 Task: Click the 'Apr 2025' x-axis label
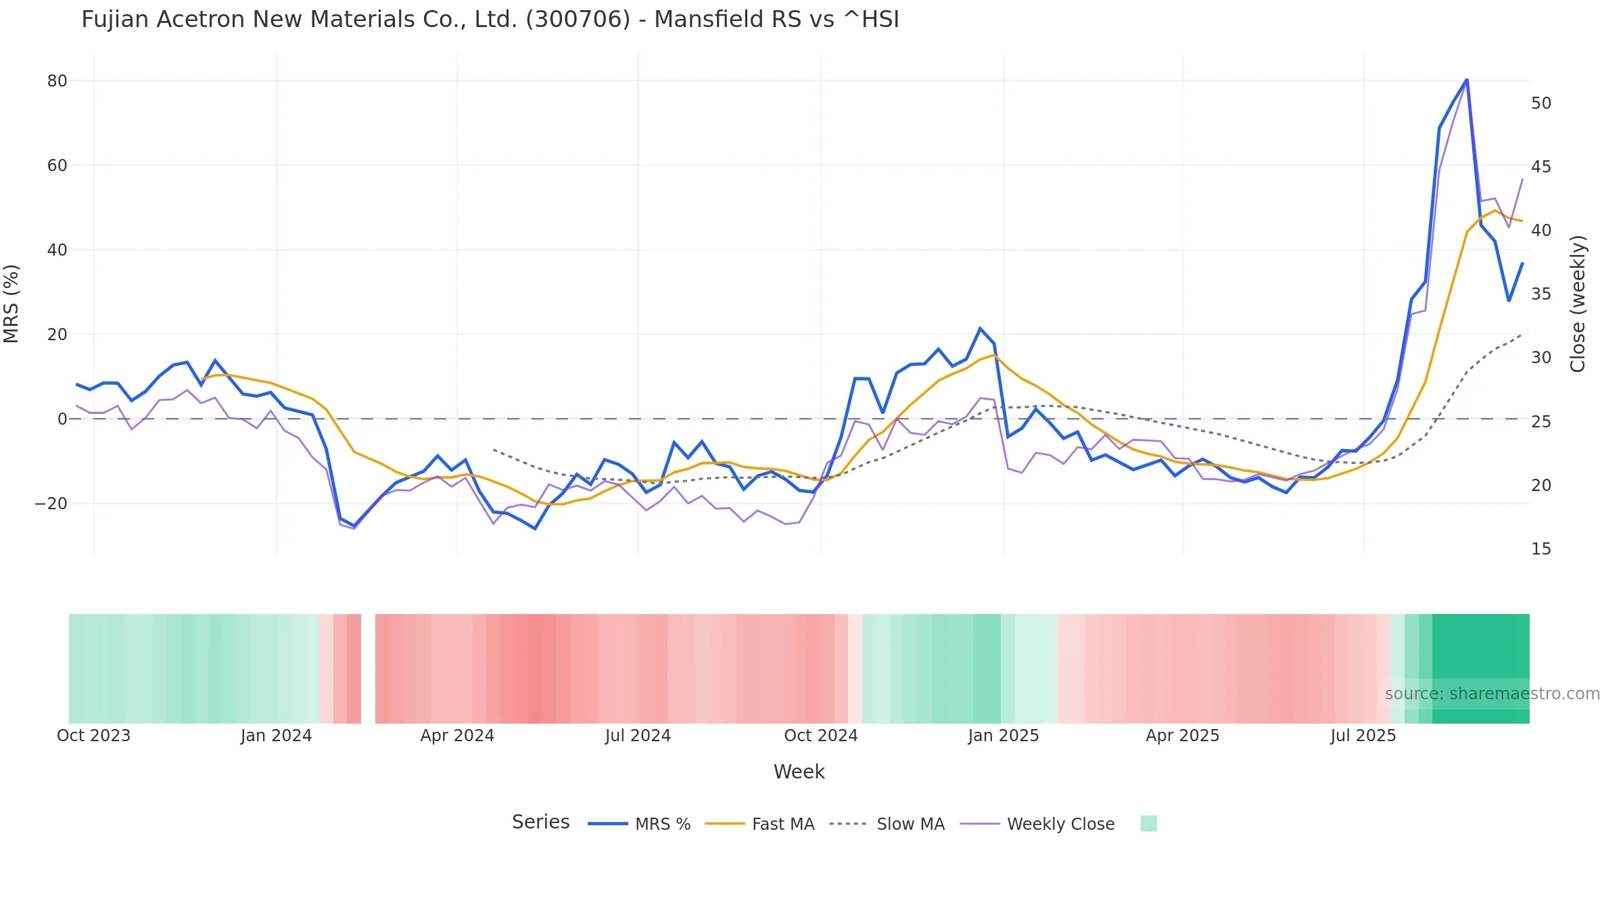(1182, 736)
